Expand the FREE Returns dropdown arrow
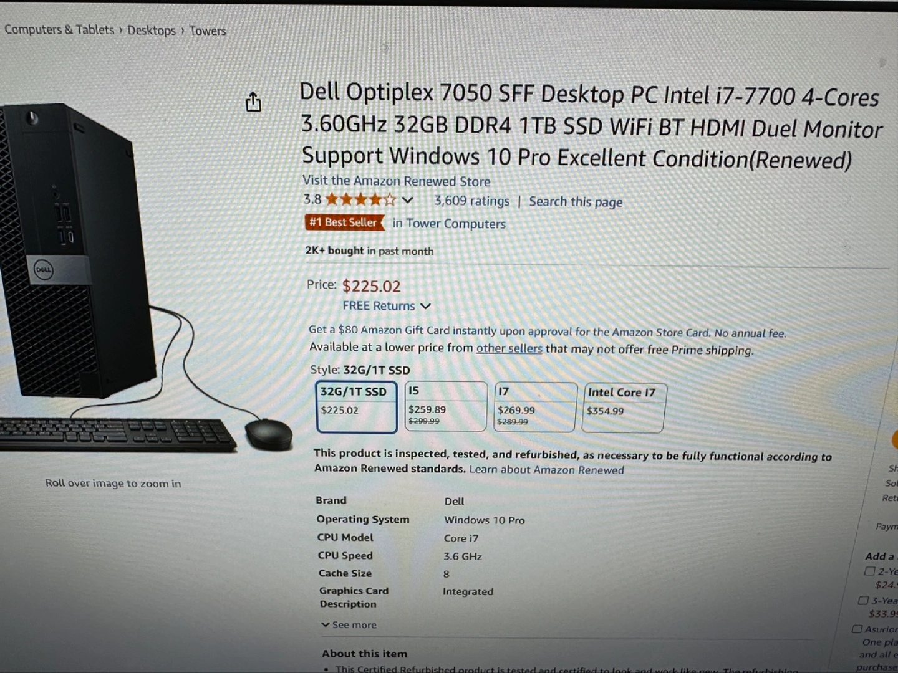 click(426, 306)
